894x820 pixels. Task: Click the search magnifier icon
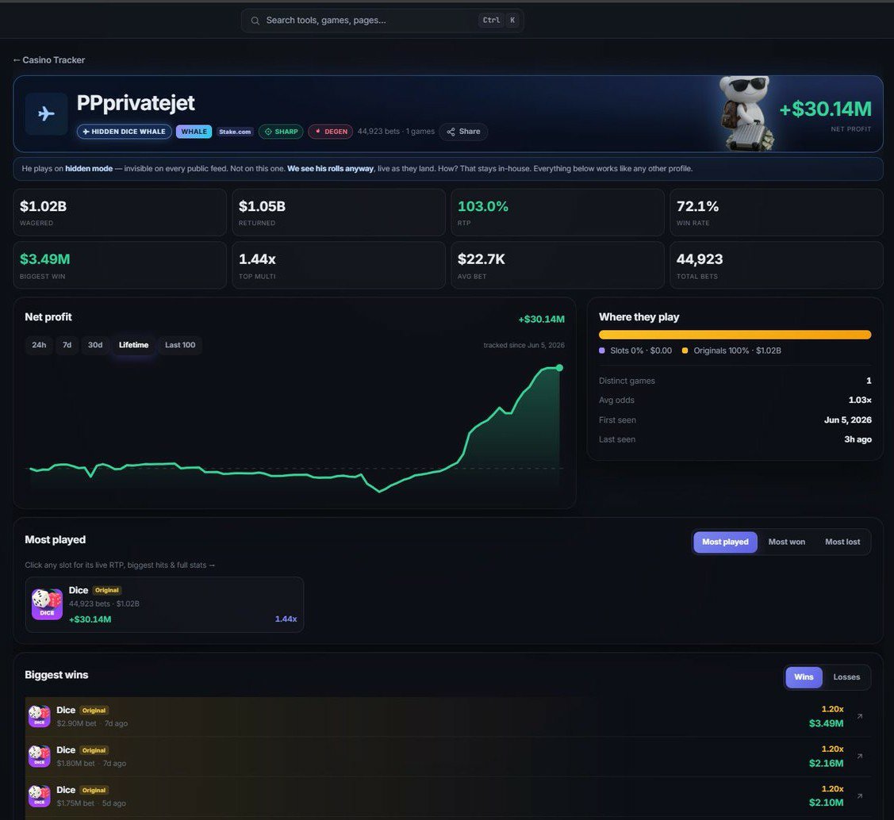255,21
